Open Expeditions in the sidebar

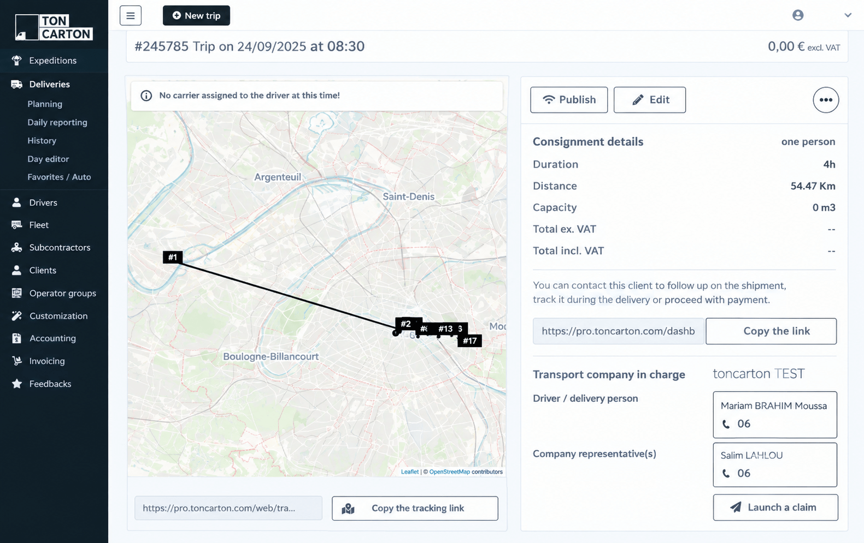coord(54,61)
